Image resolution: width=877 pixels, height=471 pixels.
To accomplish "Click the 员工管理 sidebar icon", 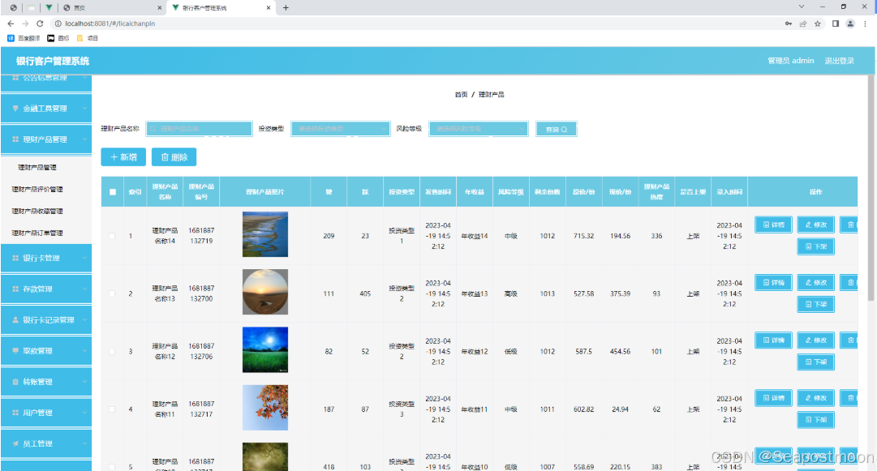I will 15,443.
